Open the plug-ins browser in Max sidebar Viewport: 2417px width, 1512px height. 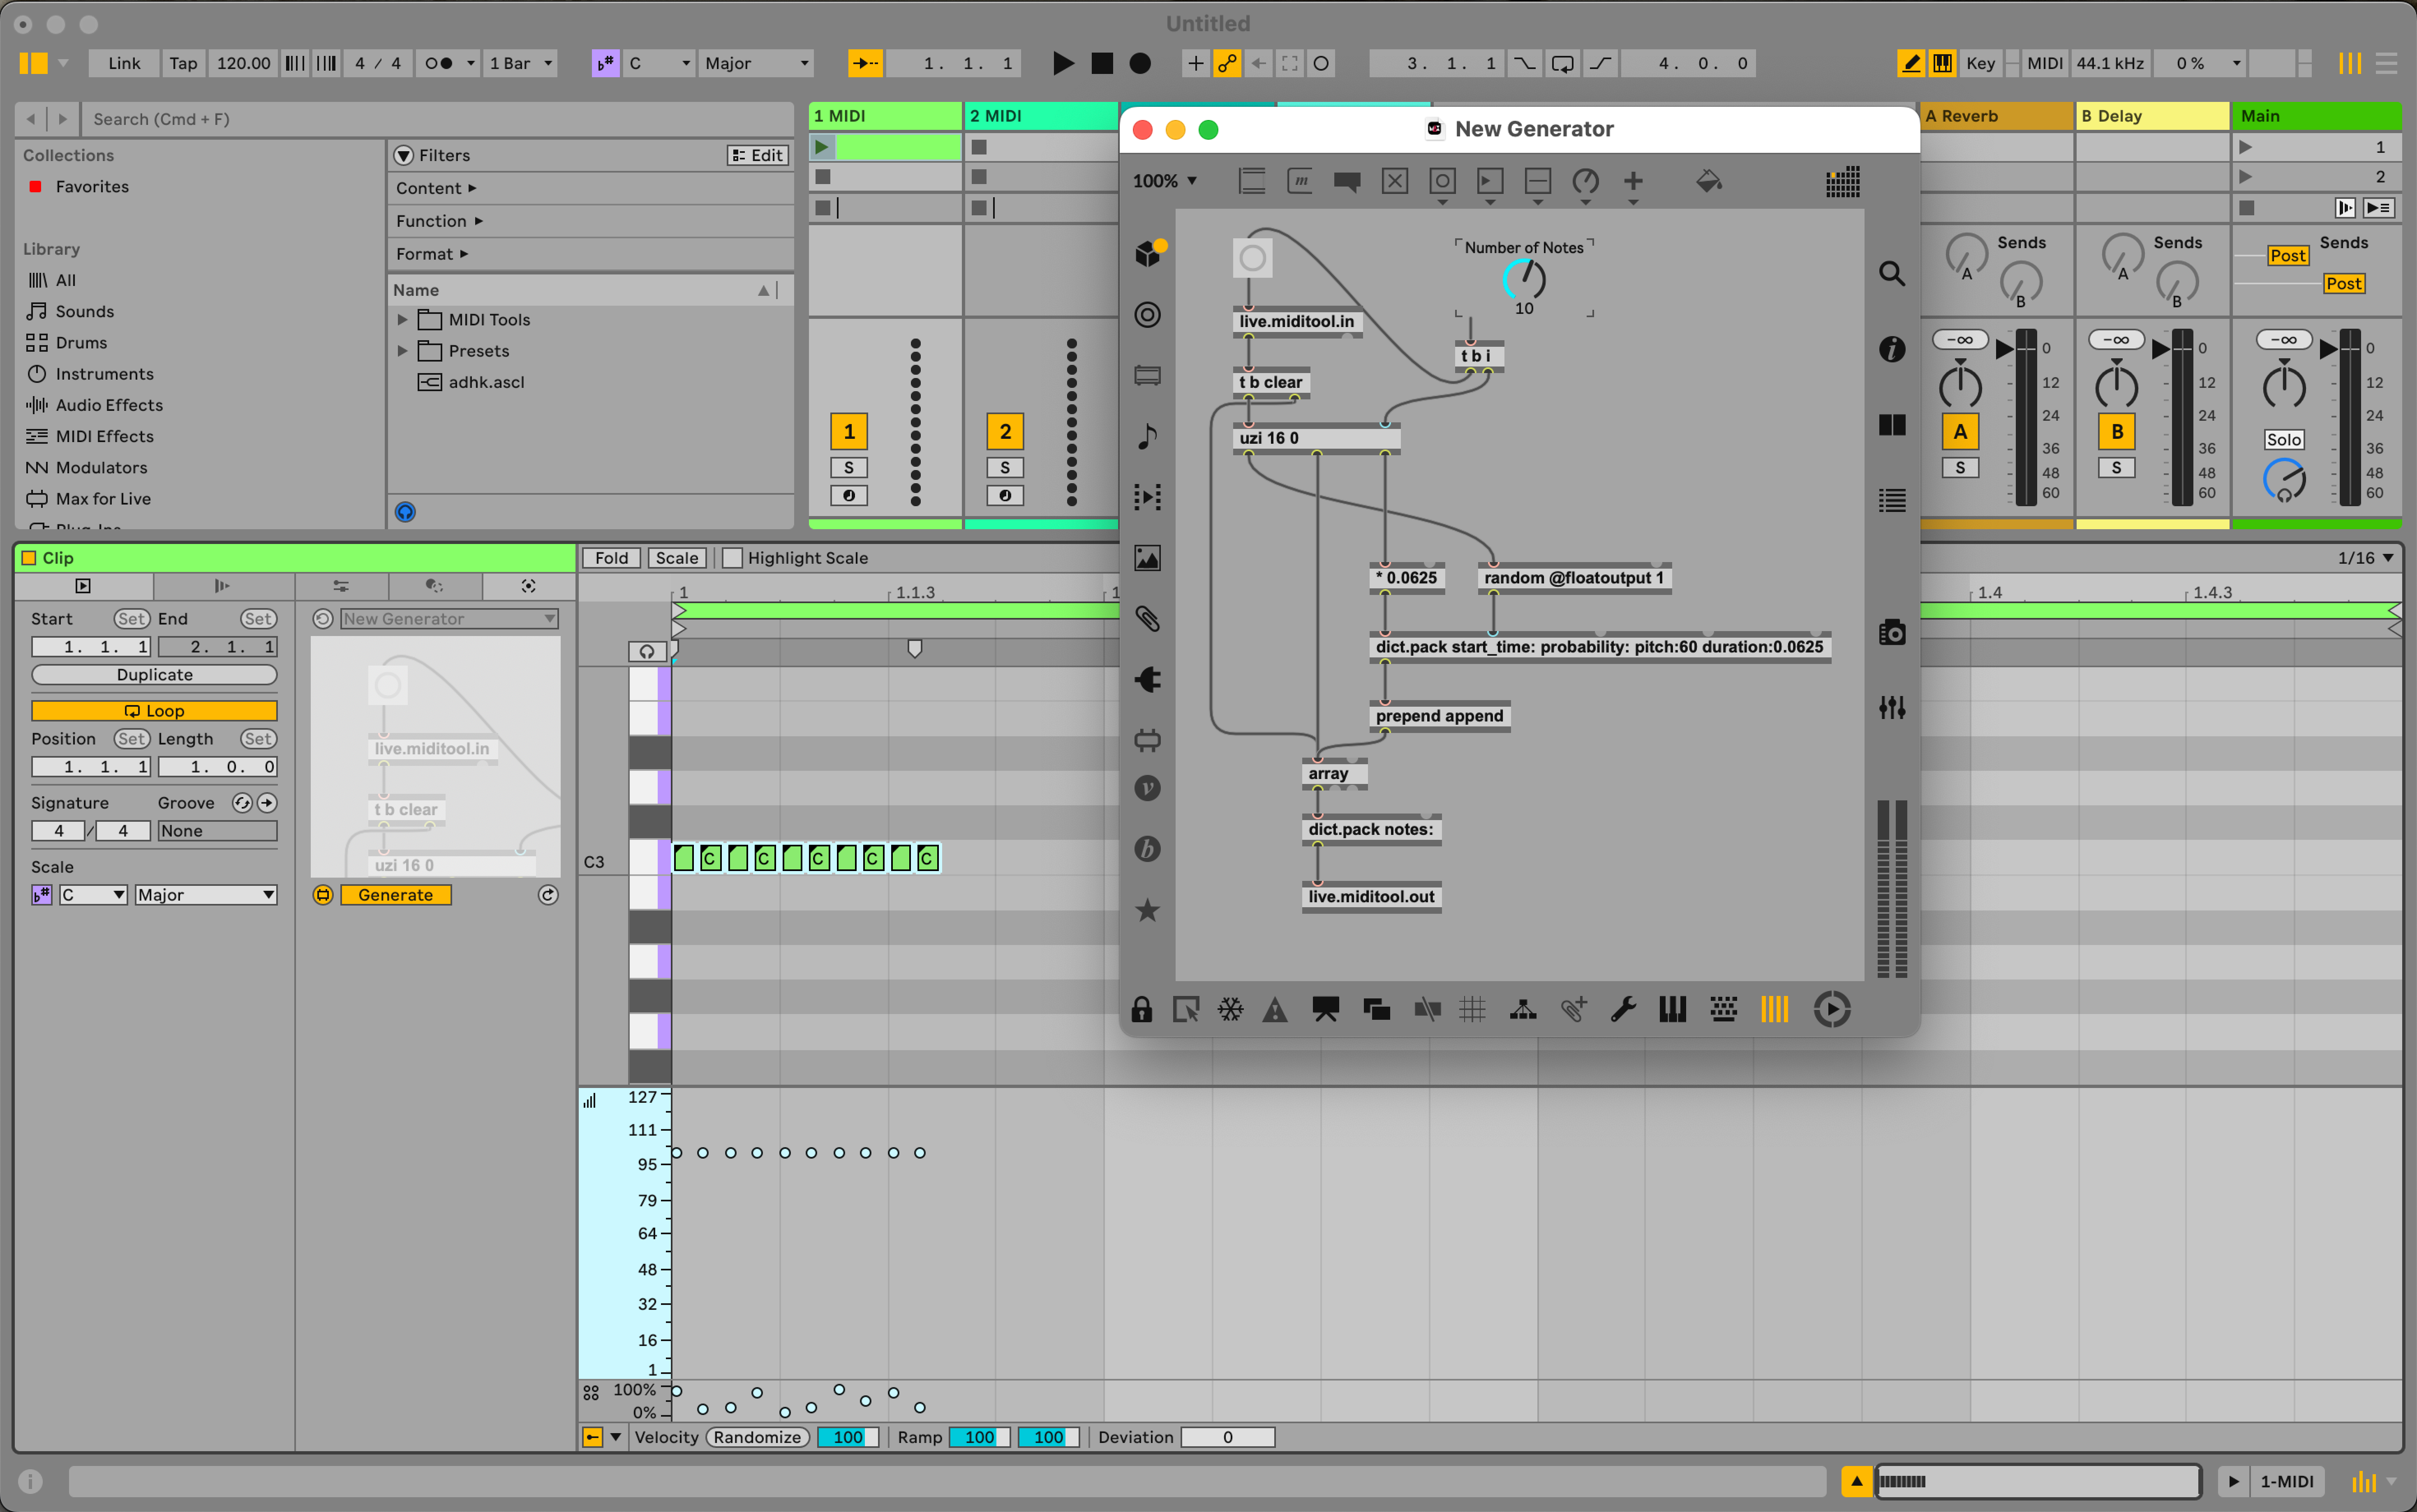click(x=1148, y=680)
